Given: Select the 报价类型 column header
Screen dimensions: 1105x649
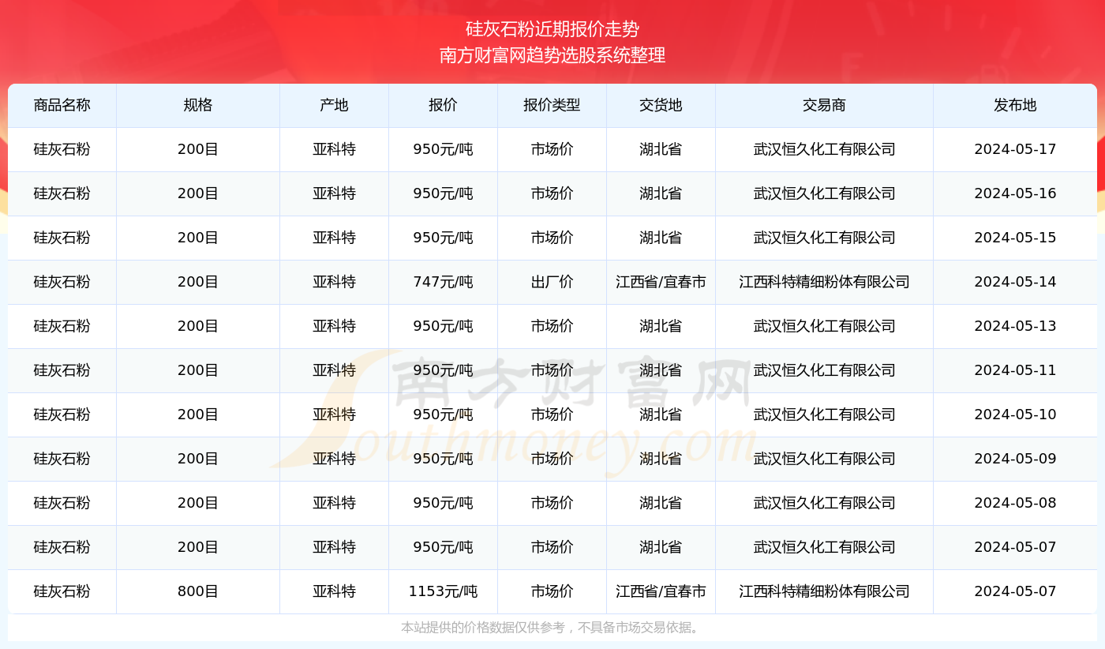Looking at the screenshot, I should 552,105.
